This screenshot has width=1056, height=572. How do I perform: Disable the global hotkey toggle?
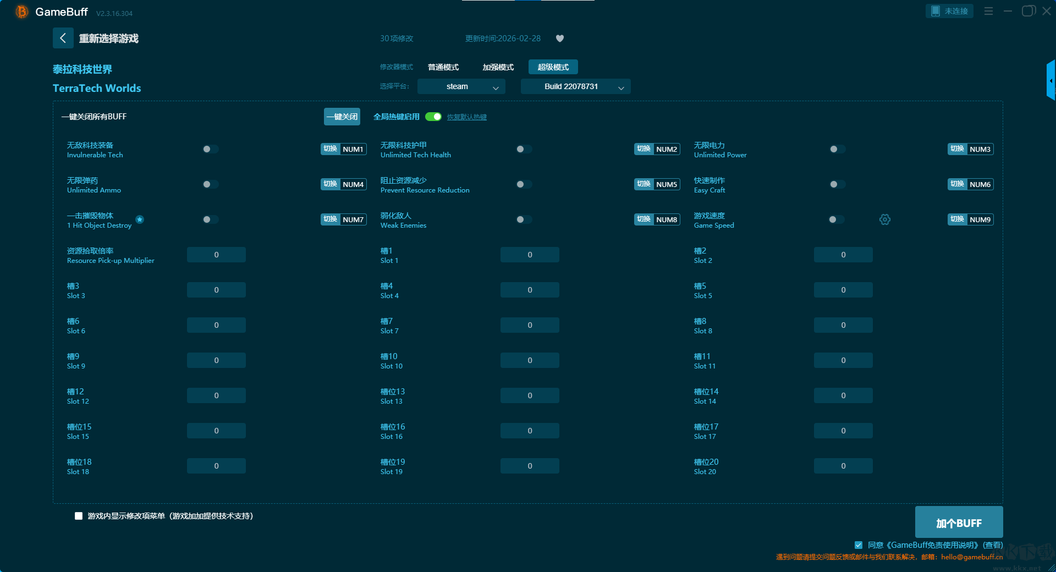pyautogui.click(x=433, y=117)
